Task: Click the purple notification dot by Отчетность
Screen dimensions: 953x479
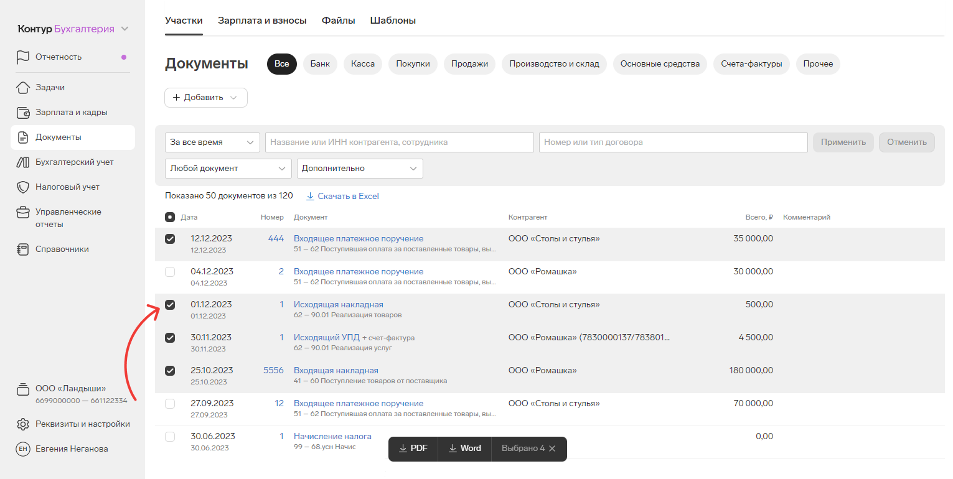Action: coord(124,57)
